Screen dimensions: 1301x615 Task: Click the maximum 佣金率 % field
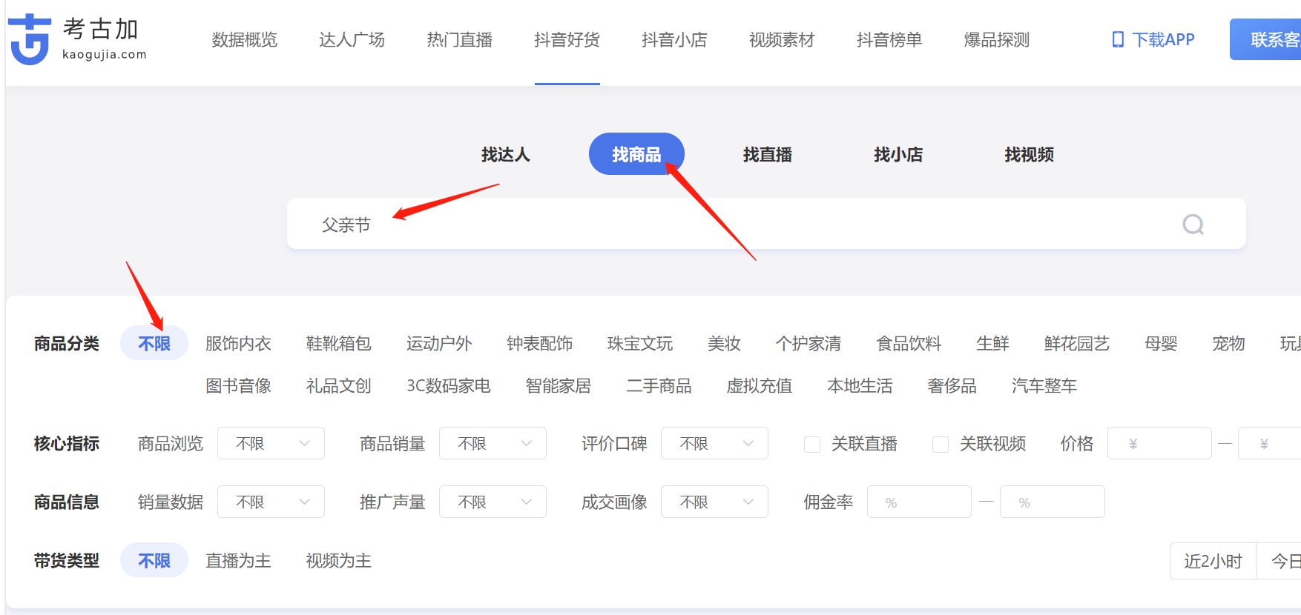[1052, 502]
